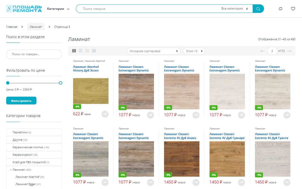Open Ламинат Classen Extreme 4V Дуб Анако
The height and width of the screenshot is (189, 302).
(x=180, y=136)
